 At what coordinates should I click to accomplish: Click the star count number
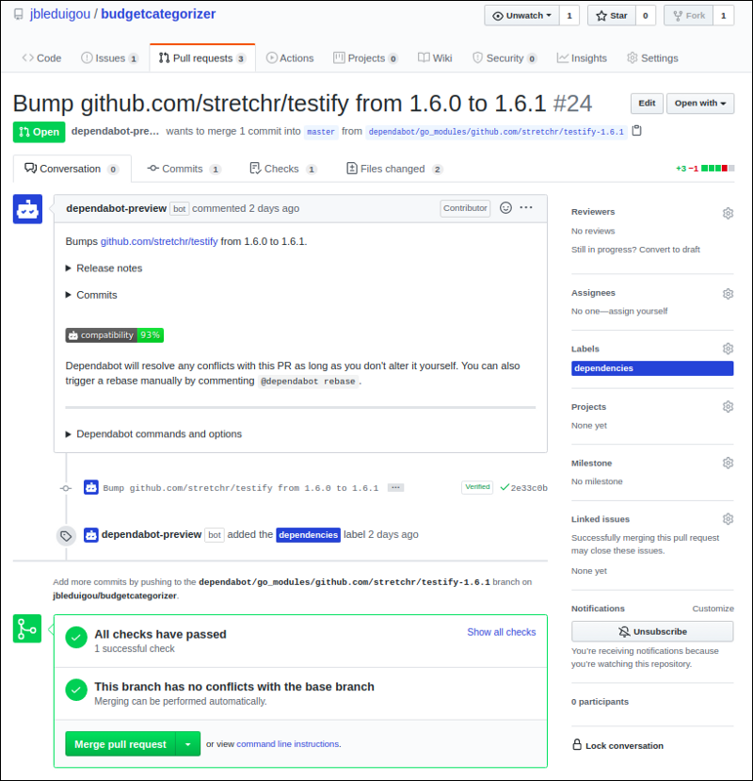tap(646, 16)
